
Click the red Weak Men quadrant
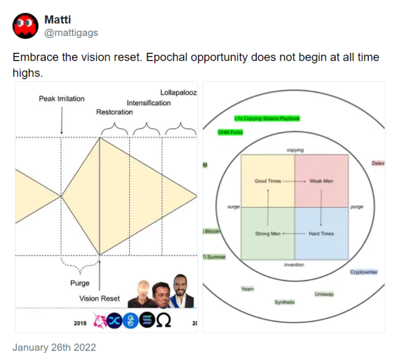coord(321,181)
